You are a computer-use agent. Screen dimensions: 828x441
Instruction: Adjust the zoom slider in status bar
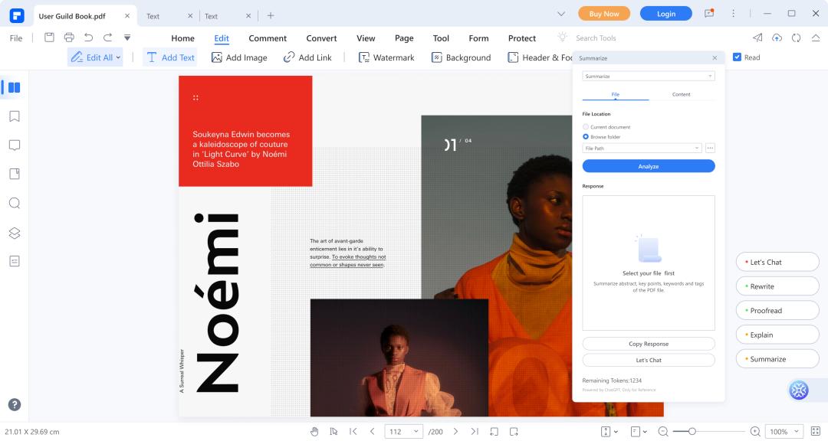pos(692,432)
